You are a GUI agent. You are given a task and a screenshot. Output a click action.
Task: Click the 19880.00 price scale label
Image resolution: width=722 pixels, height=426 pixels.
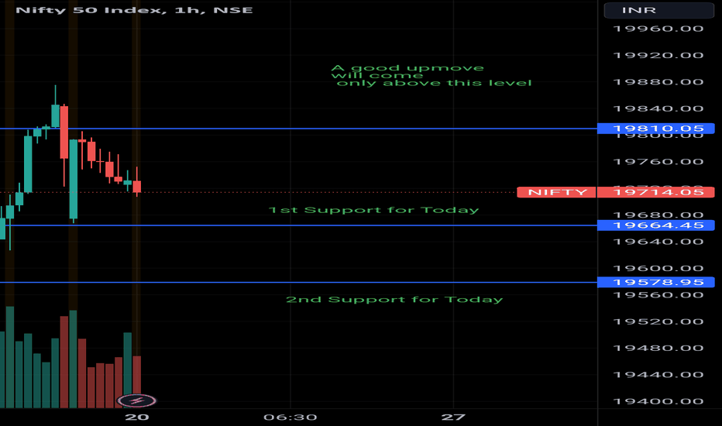[x=658, y=82]
